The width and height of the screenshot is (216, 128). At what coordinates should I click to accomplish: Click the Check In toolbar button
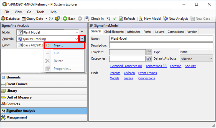pos(95,19)
